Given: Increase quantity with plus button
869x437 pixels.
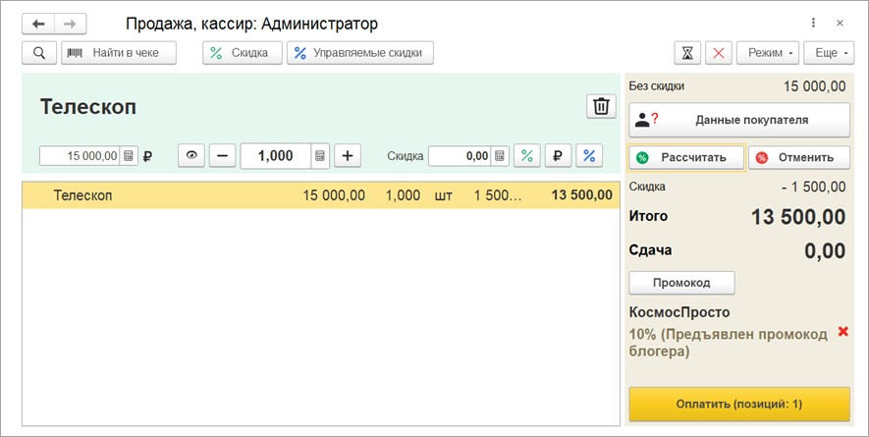Looking at the screenshot, I should [x=348, y=155].
